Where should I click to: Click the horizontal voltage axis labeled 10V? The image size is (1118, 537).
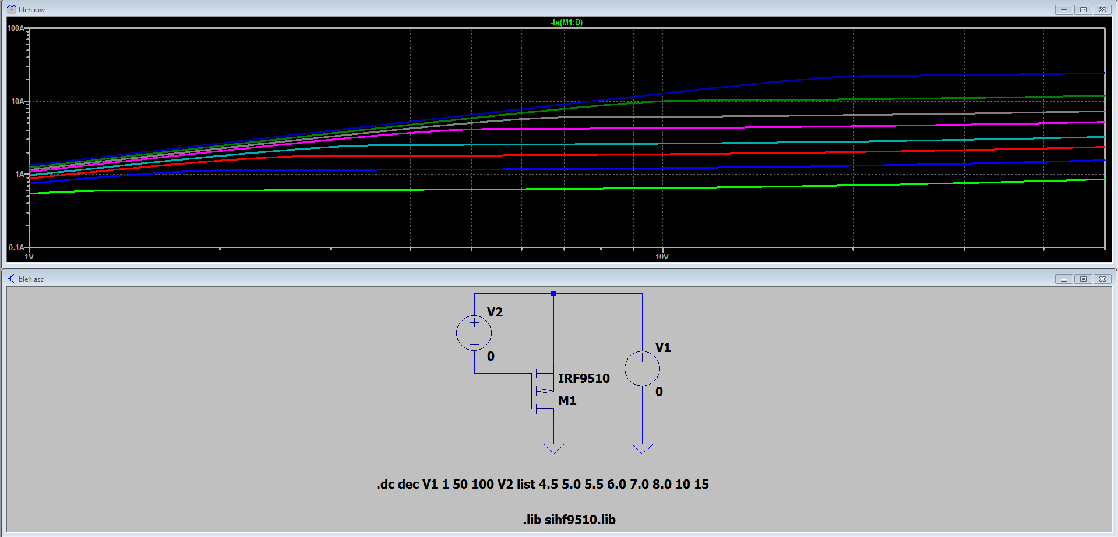tap(661, 256)
